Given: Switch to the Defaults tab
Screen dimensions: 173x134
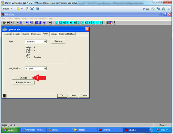Looking at the screenshot, I should (17, 34).
